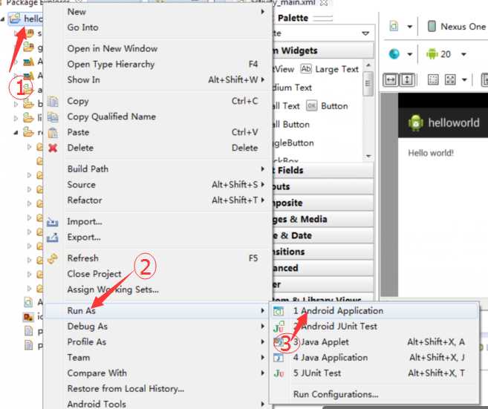
Task: Open the Palette dropdown arrow
Action: click(365, 33)
